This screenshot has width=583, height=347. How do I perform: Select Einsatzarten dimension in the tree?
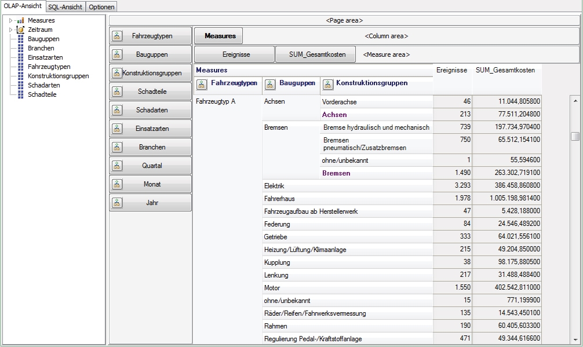click(x=45, y=57)
